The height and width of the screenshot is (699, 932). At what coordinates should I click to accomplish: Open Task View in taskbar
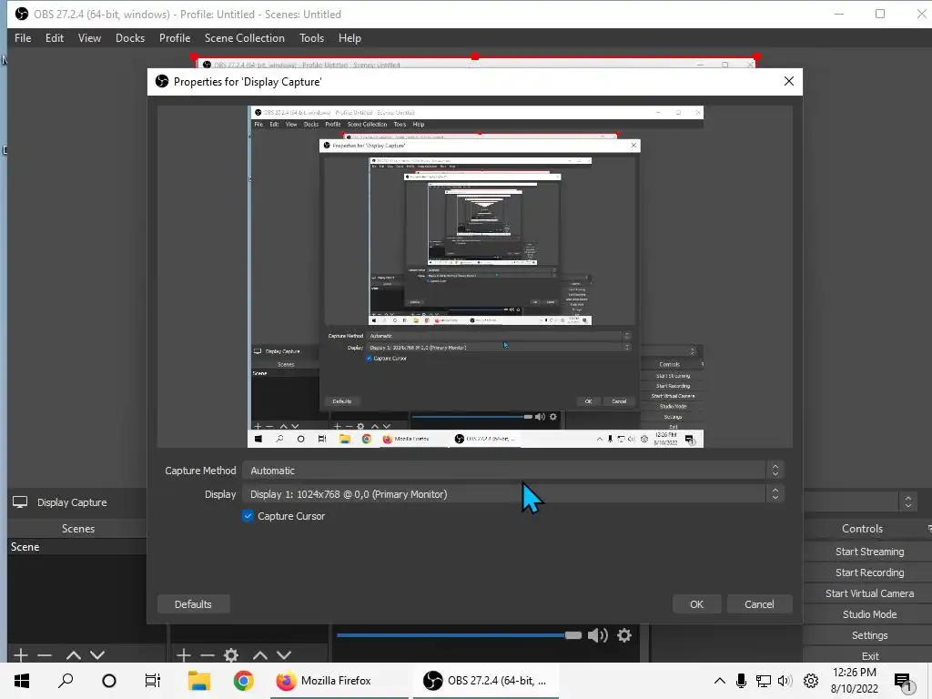point(153,681)
